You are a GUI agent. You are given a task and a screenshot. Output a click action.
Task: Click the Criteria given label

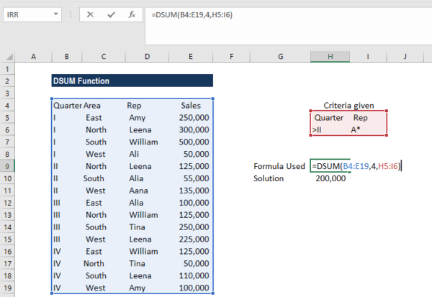click(x=348, y=106)
